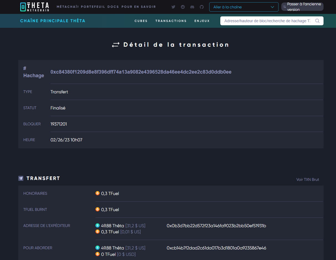Click the Theta coin icon in sender row
This screenshot has width=336, height=260.
[97, 226]
